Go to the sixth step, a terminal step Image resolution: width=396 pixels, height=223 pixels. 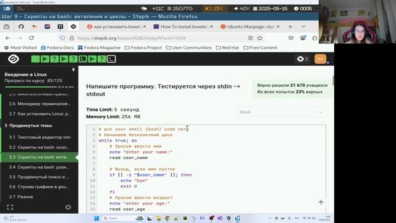pyautogui.click(x=82, y=59)
